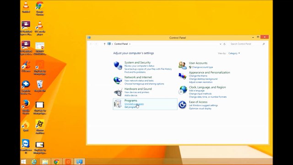Select VLC media player shortcut under Chrome

pyautogui.click(x=40, y=28)
